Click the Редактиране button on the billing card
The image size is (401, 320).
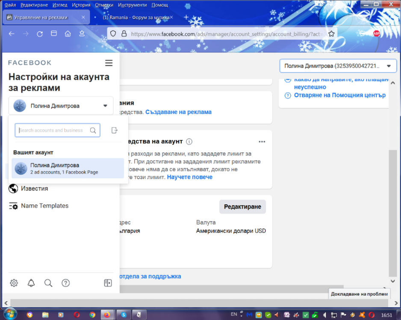[242, 207]
